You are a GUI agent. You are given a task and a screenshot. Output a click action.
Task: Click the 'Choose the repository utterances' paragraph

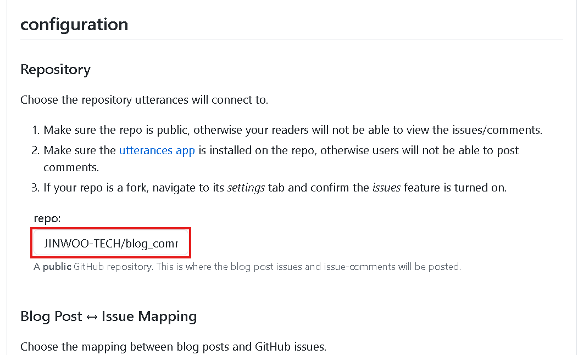(144, 100)
